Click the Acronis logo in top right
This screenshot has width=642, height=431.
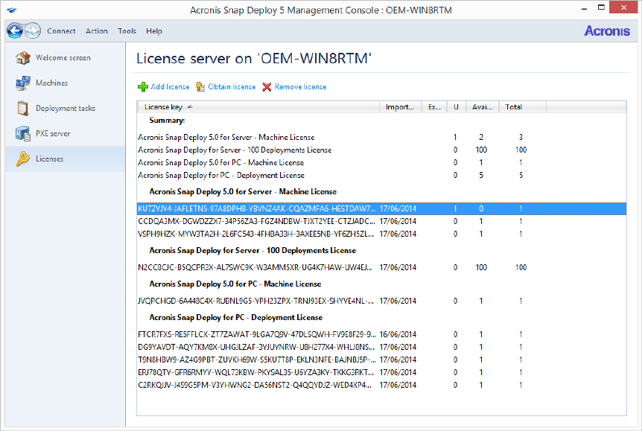tap(606, 31)
